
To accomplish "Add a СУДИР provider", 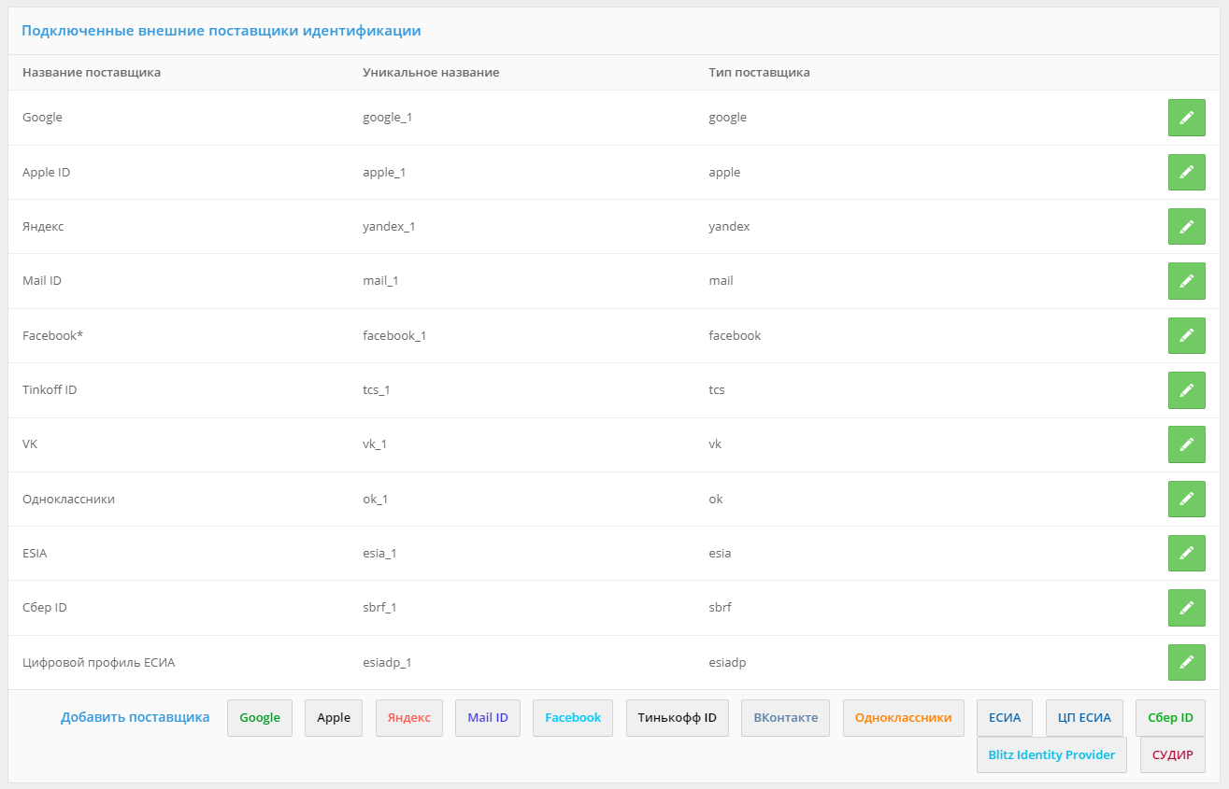I will [1172, 754].
